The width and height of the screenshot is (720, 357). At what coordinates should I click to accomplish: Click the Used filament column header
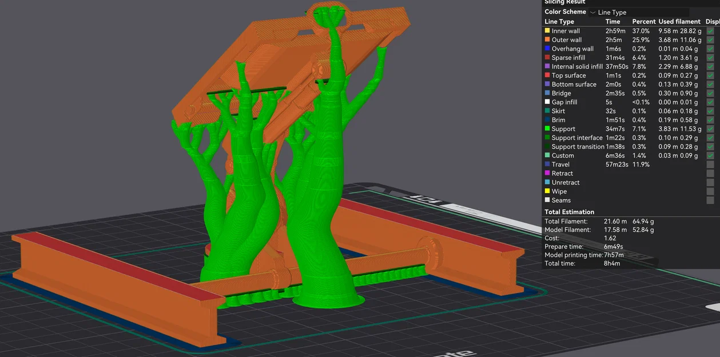coord(679,22)
